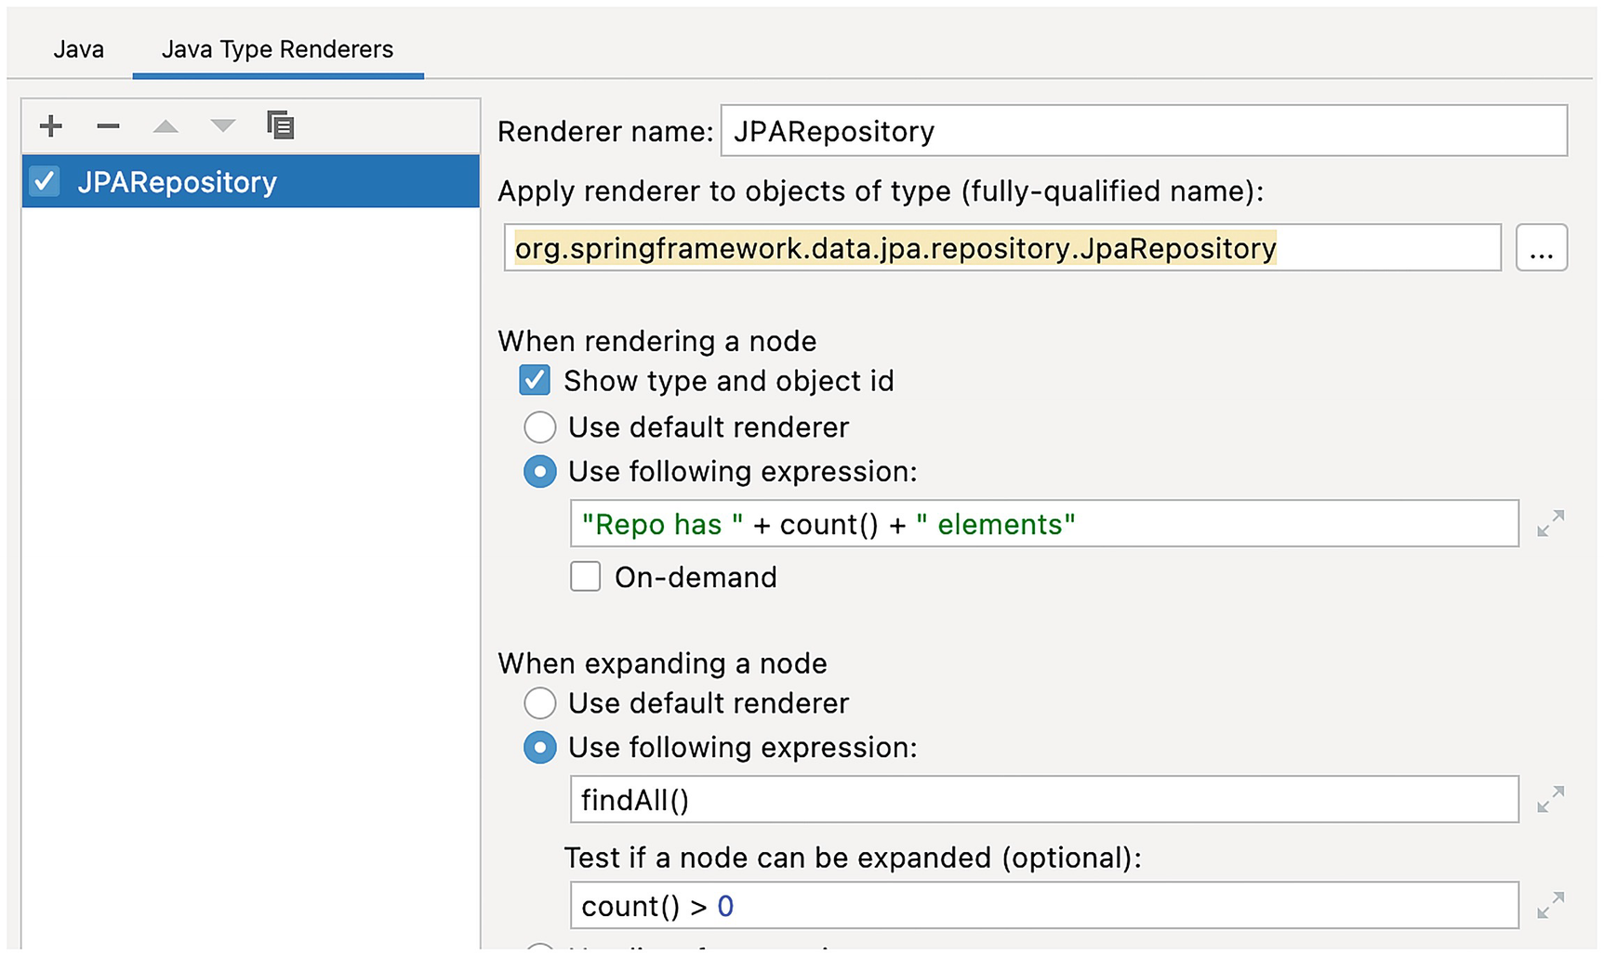Screen dimensions: 1604x956
Task: Select Use default renderer under rendering a node
Action: (539, 427)
